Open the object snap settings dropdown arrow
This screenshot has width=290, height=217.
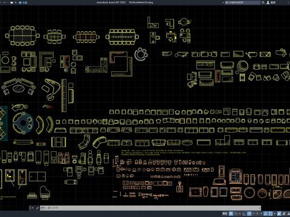[x=274, y=213]
